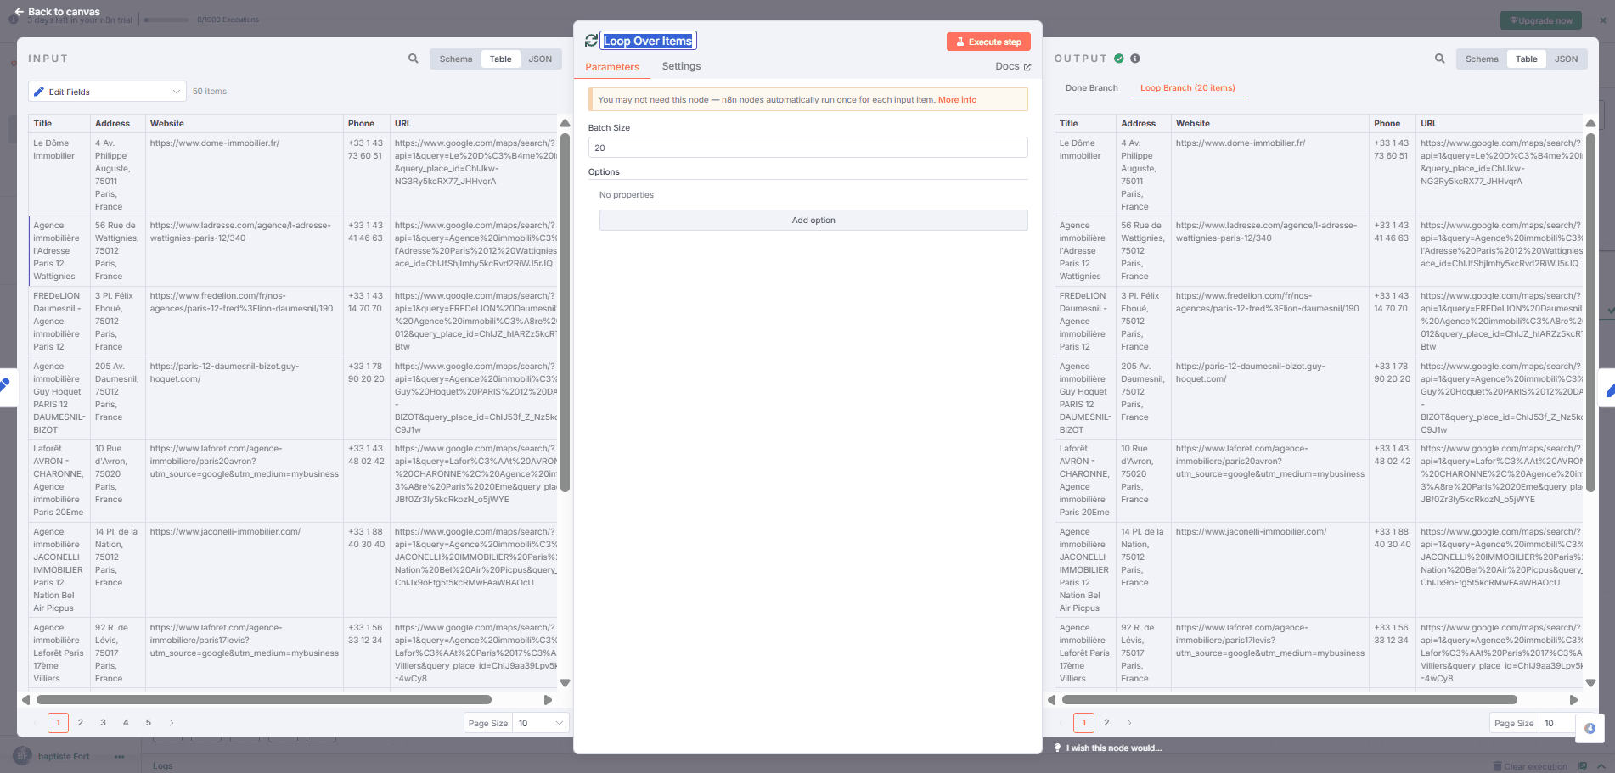
Task: Click the INPUT vertical scrollbar thumb
Action: 565,312
